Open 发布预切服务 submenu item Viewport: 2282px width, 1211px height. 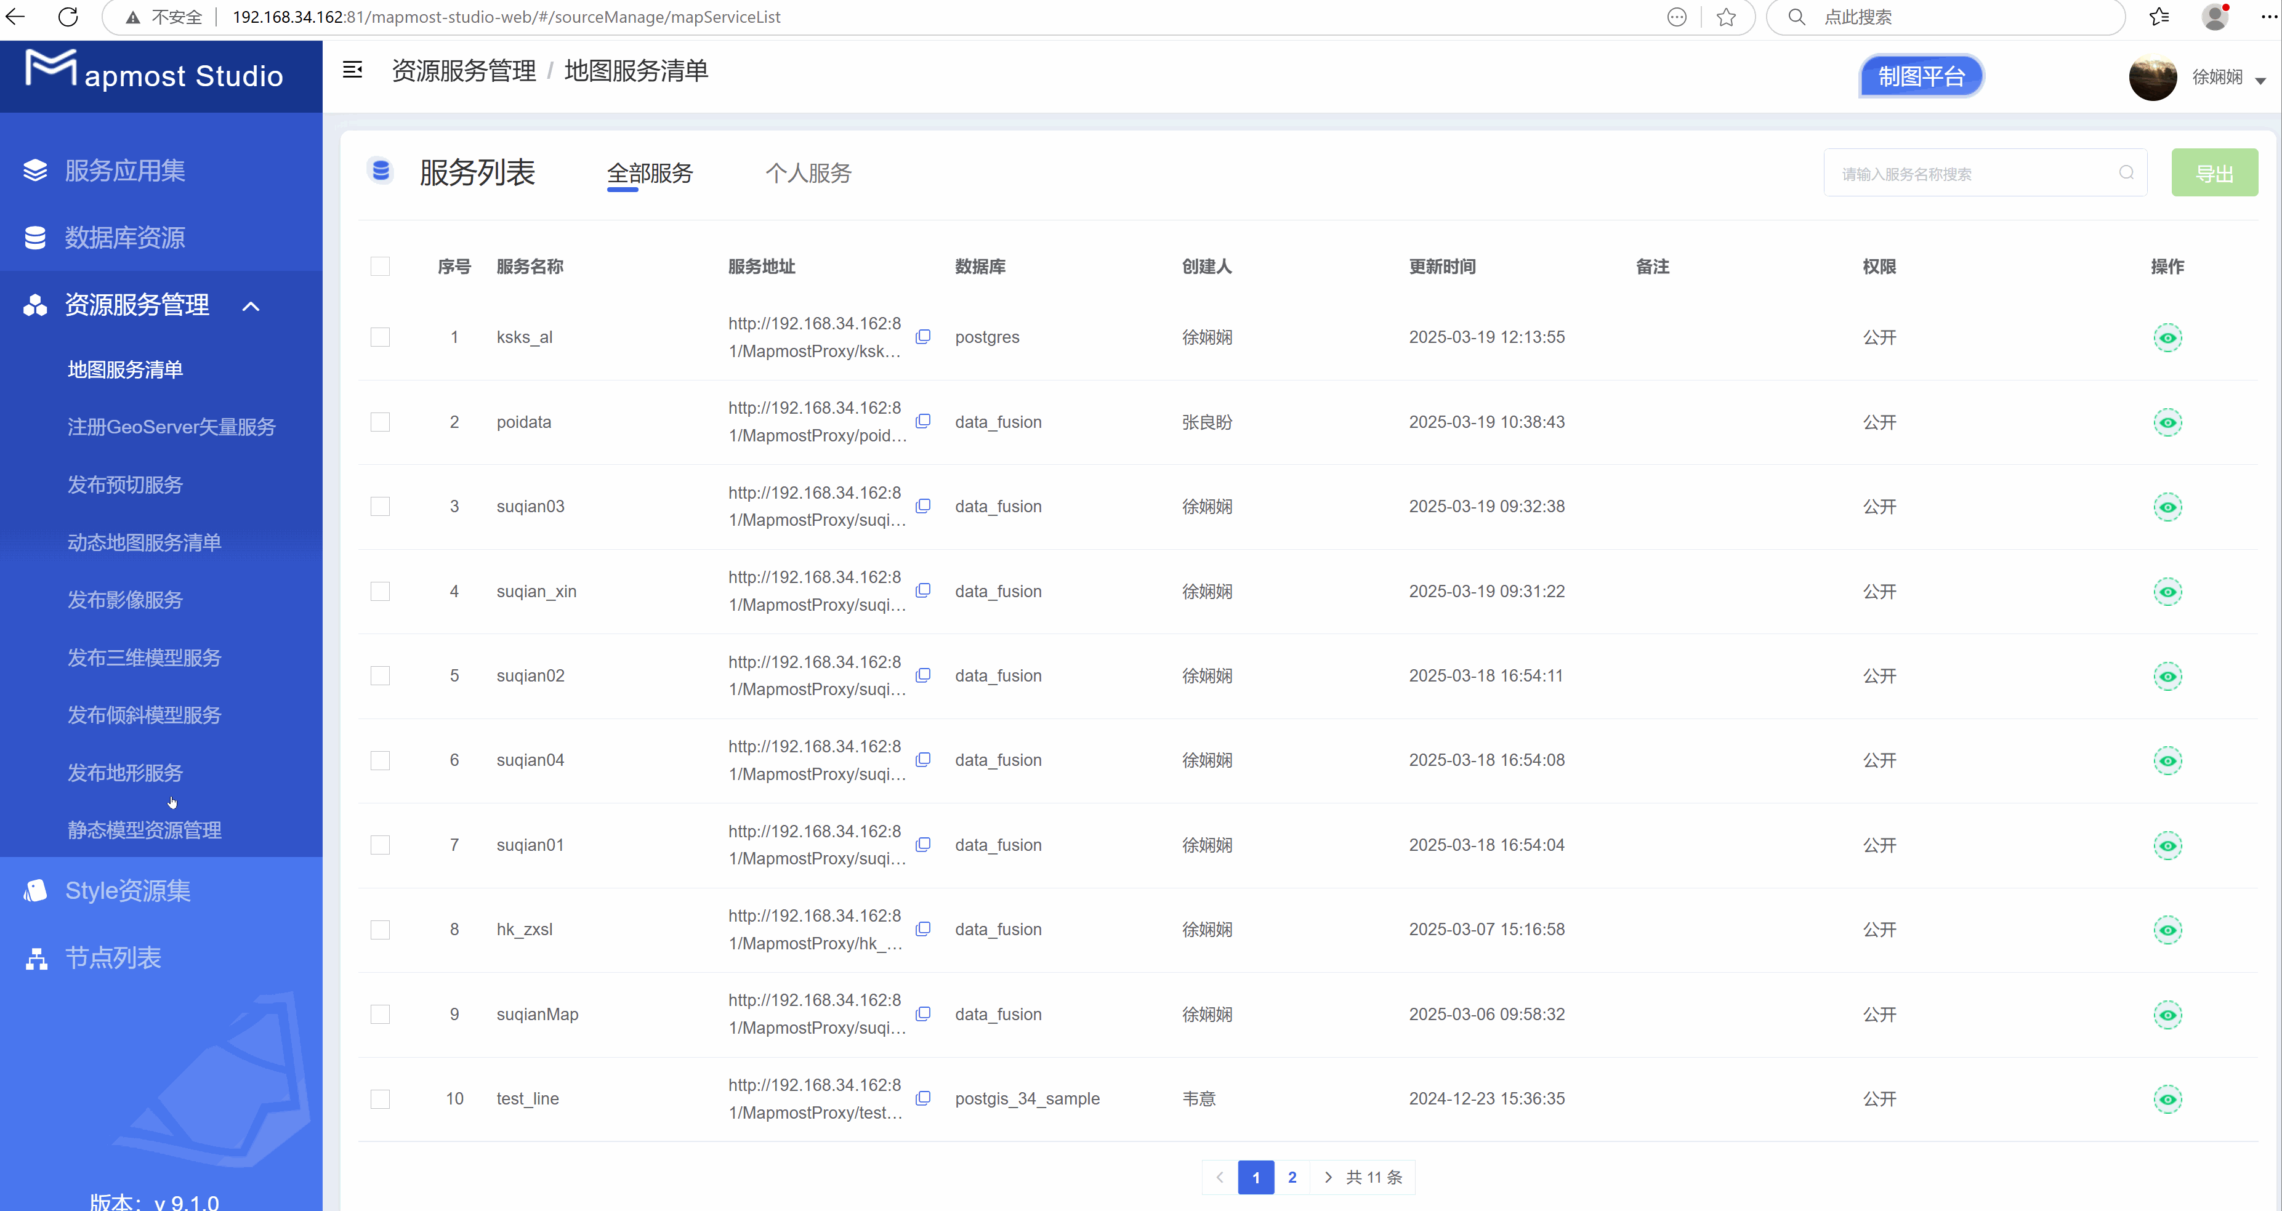click(125, 485)
